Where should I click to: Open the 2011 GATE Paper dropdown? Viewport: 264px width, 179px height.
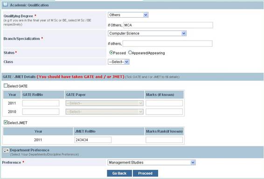pyautogui.click(x=104, y=103)
